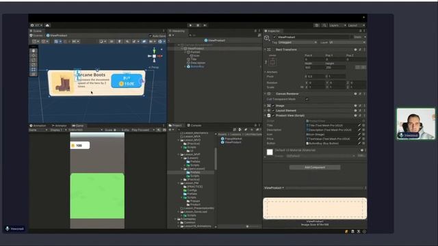Switch to the Animation tab
The image size is (438, 246).
coord(38,126)
